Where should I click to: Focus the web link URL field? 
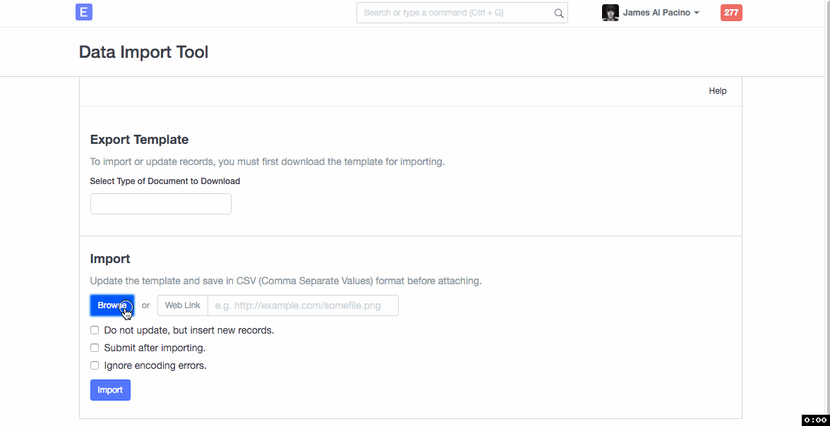(303, 305)
